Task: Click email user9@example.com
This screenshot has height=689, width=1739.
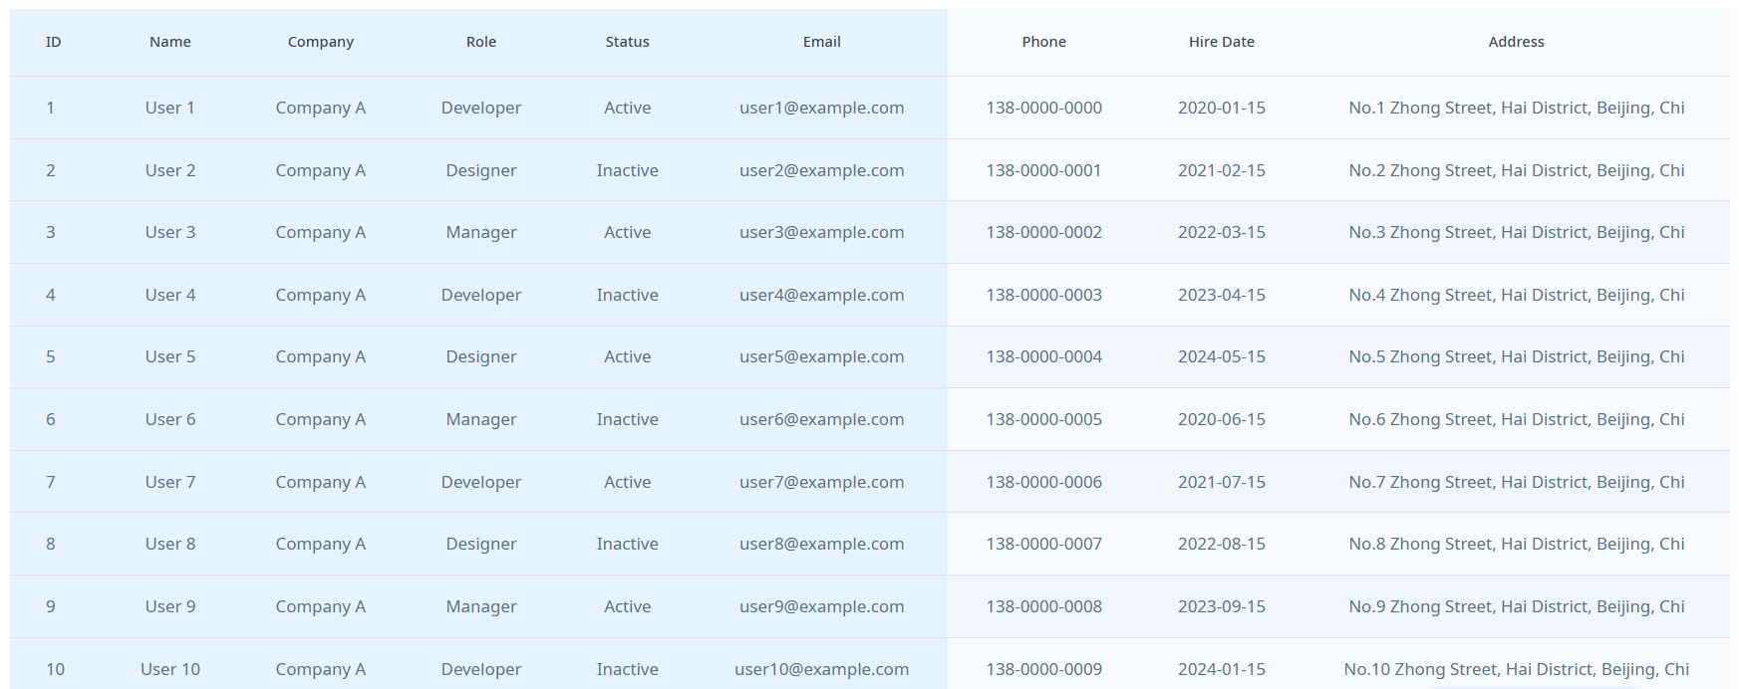Action: point(822,606)
